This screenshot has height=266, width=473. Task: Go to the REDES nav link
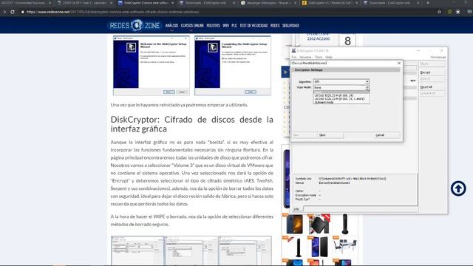pos(275,26)
